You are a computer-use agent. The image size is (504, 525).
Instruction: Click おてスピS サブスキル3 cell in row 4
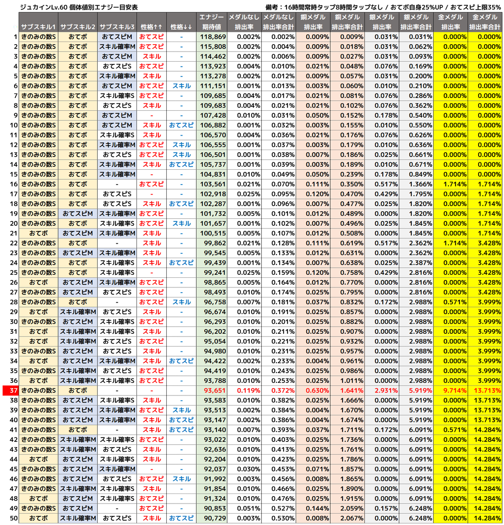pyautogui.click(x=117, y=66)
